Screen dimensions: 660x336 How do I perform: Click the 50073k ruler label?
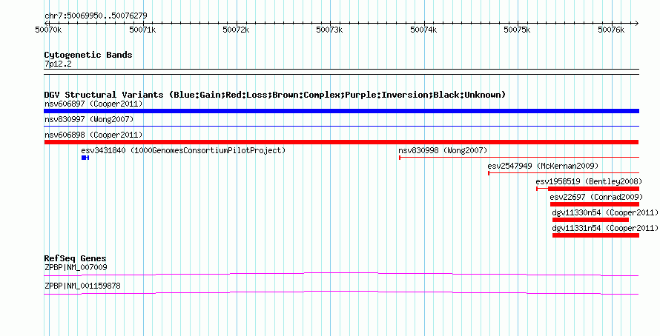tap(329, 30)
